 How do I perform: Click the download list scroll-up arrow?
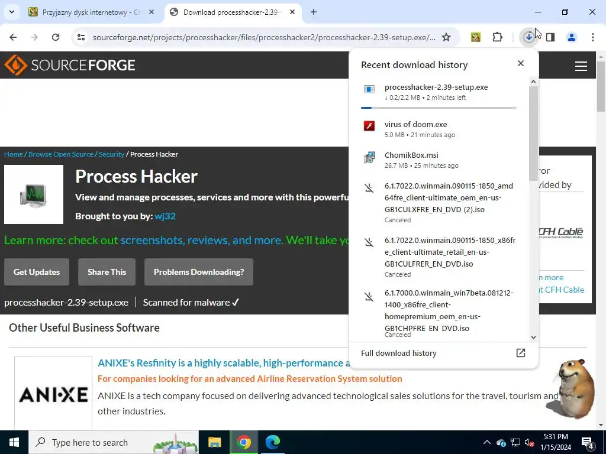pyautogui.click(x=533, y=82)
